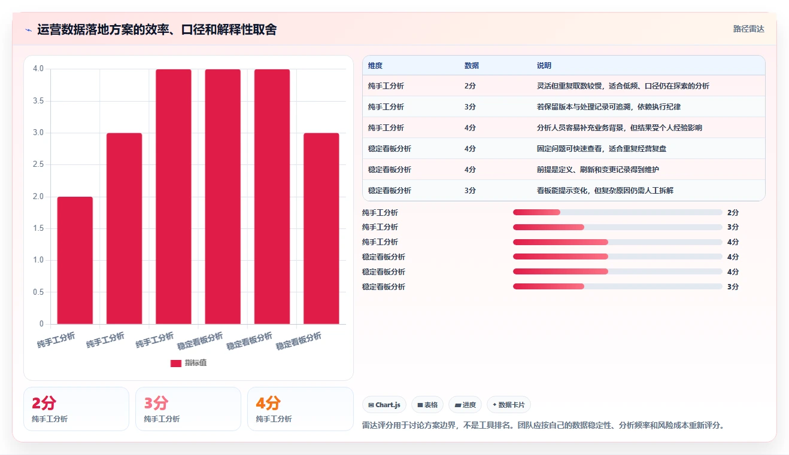Image resolution: width=789 pixels, height=455 pixels.
Task: Click the 说明 column header
Action: click(544, 66)
